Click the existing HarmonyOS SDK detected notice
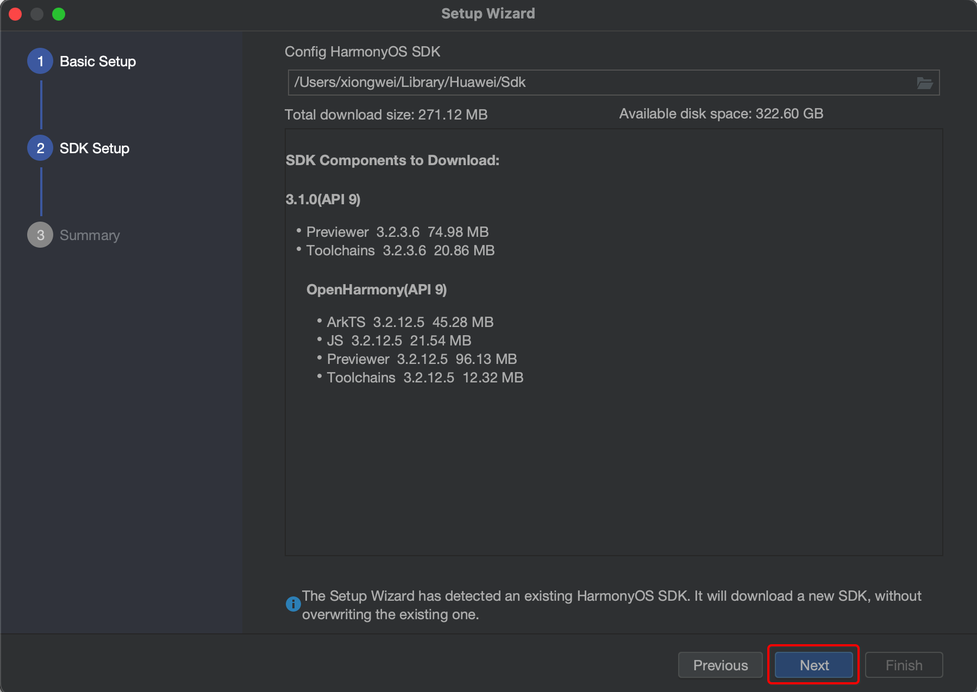This screenshot has width=977, height=692. (x=612, y=605)
